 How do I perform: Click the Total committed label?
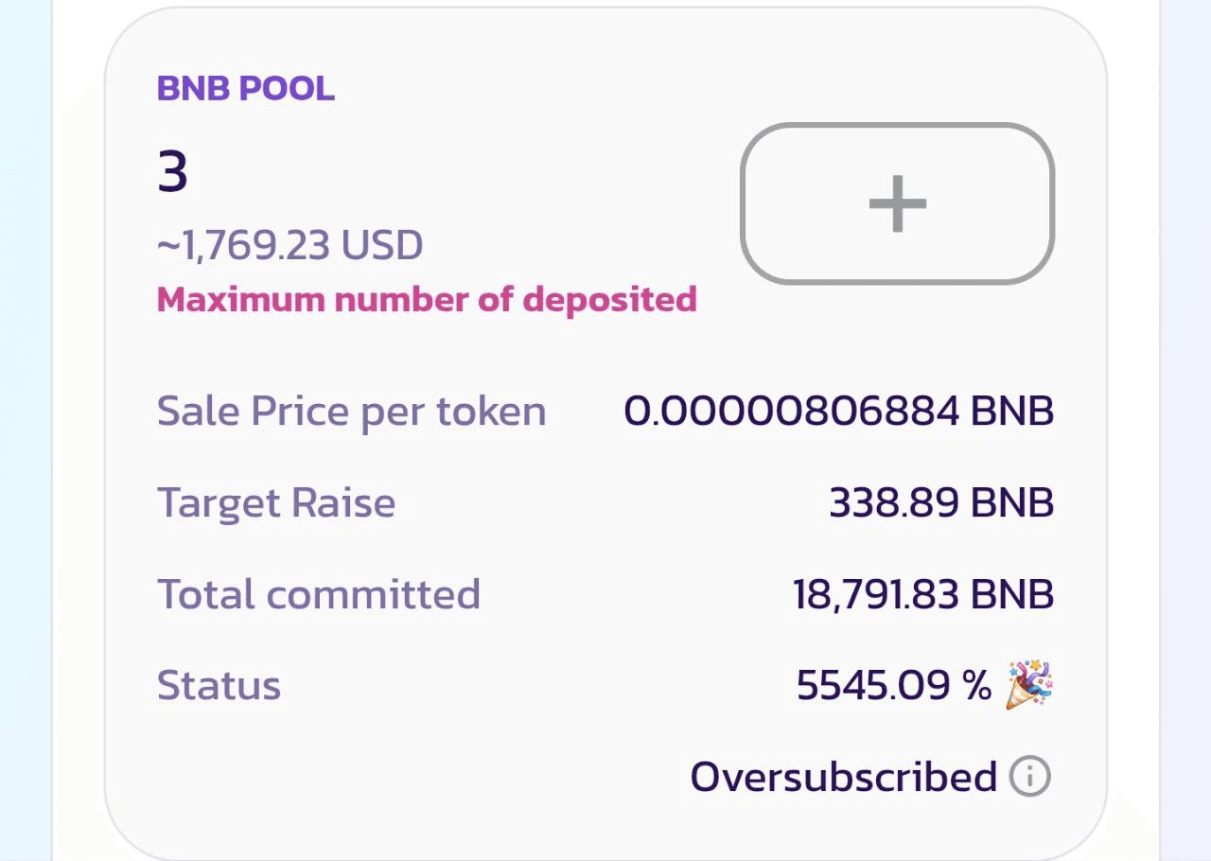pos(319,594)
